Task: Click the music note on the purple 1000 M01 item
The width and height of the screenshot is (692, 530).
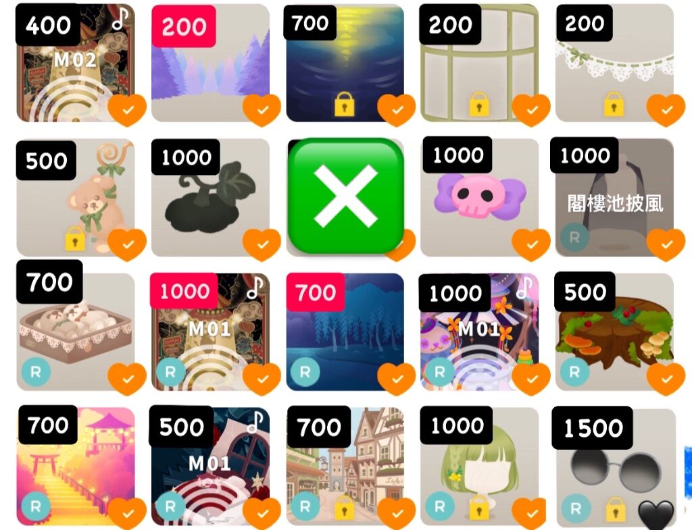Action: click(x=524, y=287)
